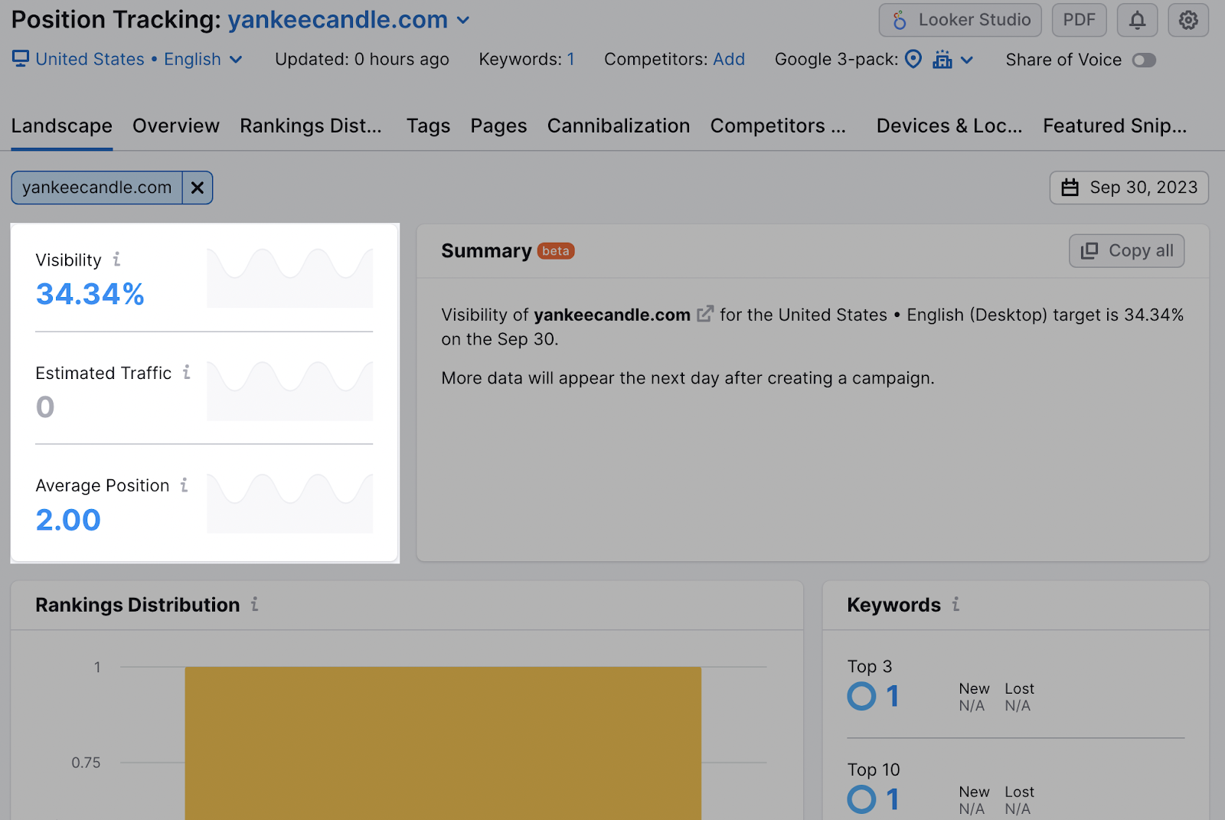
Task: Remove the yankeecandle.com filter chip
Action: point(198,188)
